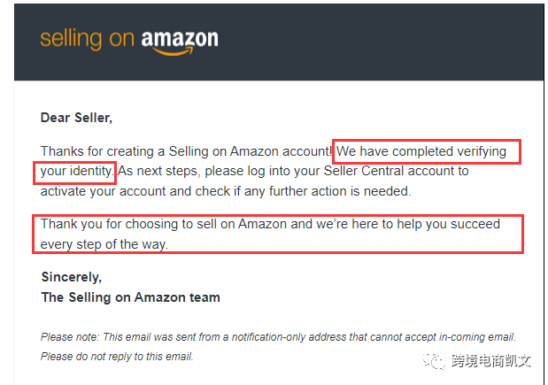Click the amazon wordmark in header
Screen dimensions: 548x385
[180, 38]
